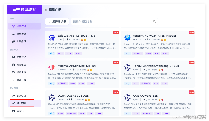The height and width of the screenshot is (121, 209).
Task: Open 等级包 in sidebar
Action: coord(24,111)
